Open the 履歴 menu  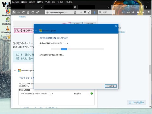[x=40, y=2]
